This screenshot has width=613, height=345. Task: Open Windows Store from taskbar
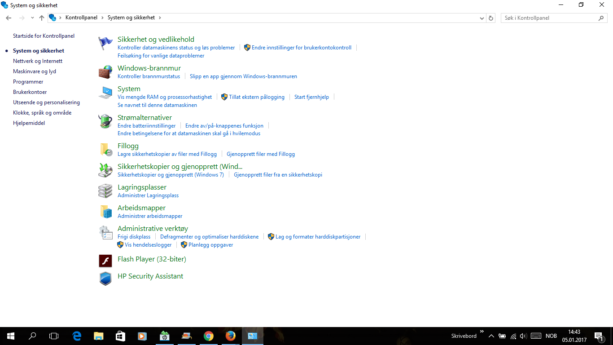click(x=120, y=336)
